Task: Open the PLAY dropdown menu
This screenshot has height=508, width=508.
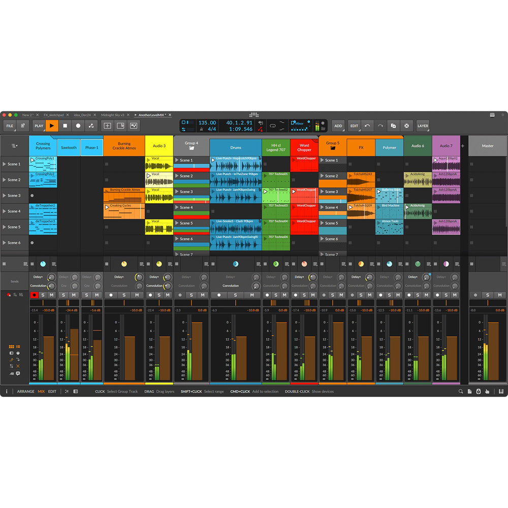Action: [39, 125]
